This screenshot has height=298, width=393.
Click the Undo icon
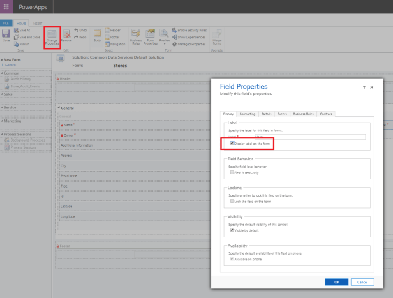[76, 30]
